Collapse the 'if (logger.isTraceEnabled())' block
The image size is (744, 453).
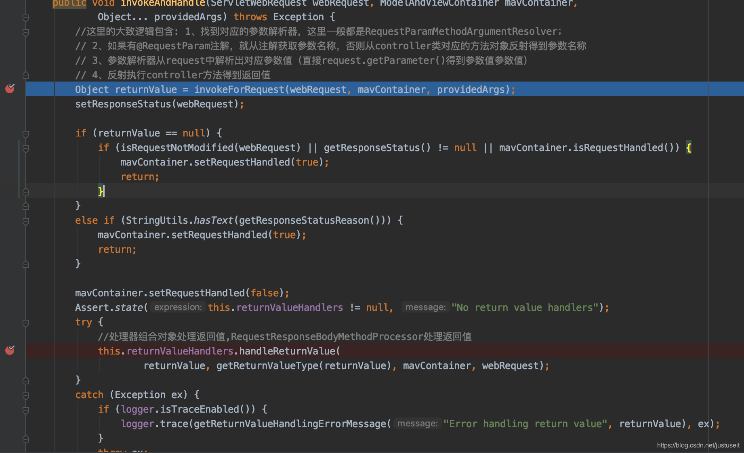(26, 410)
